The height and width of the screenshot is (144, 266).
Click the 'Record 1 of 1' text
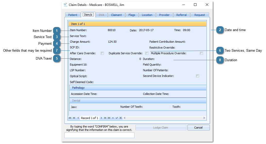coord(90,118)
